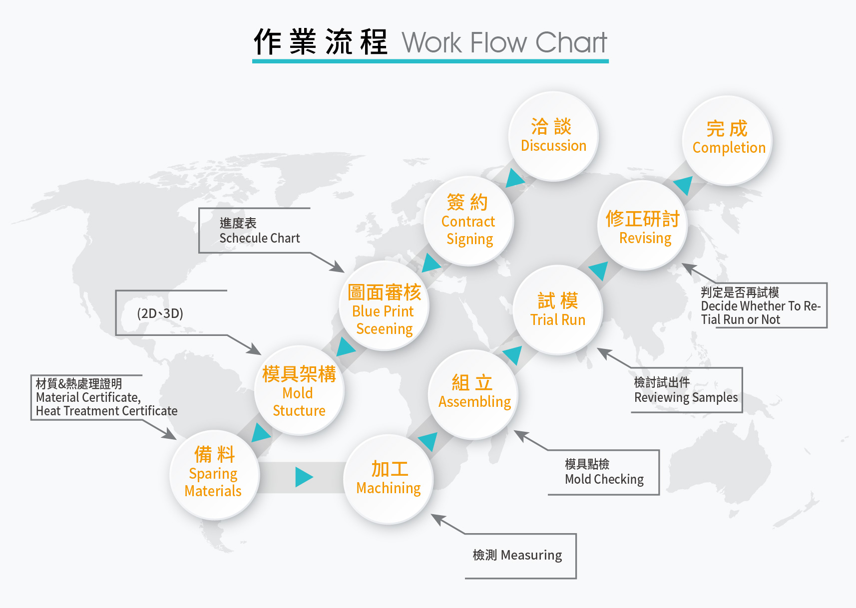The width and height of the screenshot is (856, 608).
Task: Click the Heat Treatment Certificate line
Action: point(106,411)
